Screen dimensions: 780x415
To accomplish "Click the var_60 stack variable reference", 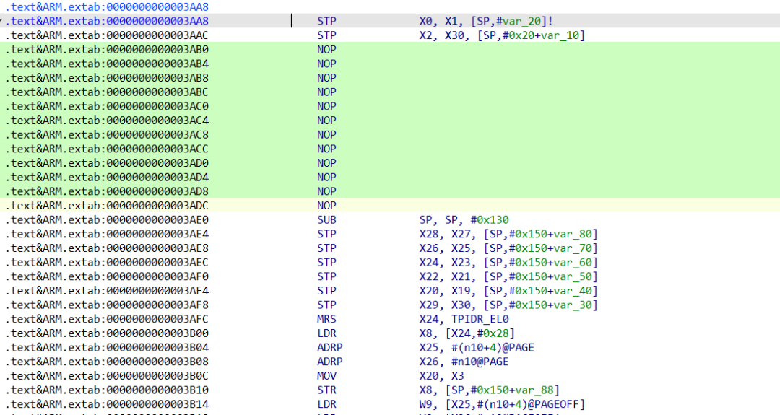I will pos(572,262).
